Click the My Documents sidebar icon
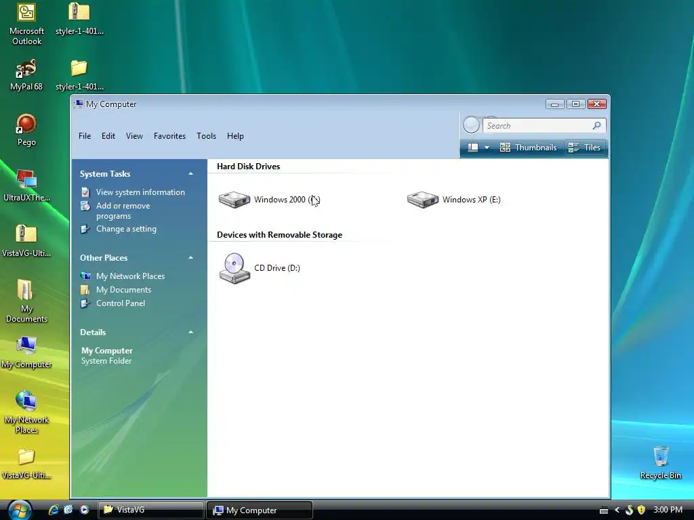 (x=85, y=290)
